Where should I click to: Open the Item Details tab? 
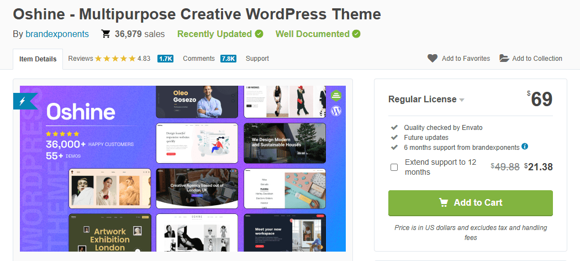pos(38,59)
